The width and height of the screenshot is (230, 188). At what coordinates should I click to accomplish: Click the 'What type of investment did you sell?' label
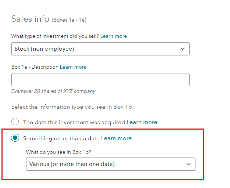[55, 36]
